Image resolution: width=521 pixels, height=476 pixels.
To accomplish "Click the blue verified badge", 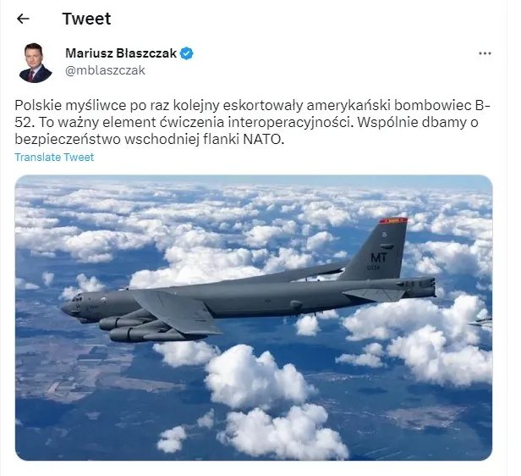I will tap(187, 53).
